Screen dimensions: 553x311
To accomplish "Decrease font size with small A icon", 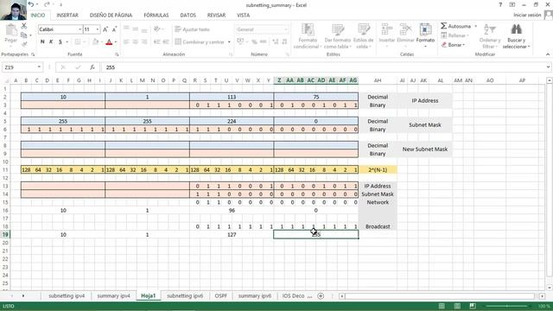I will tap(114, 29).
